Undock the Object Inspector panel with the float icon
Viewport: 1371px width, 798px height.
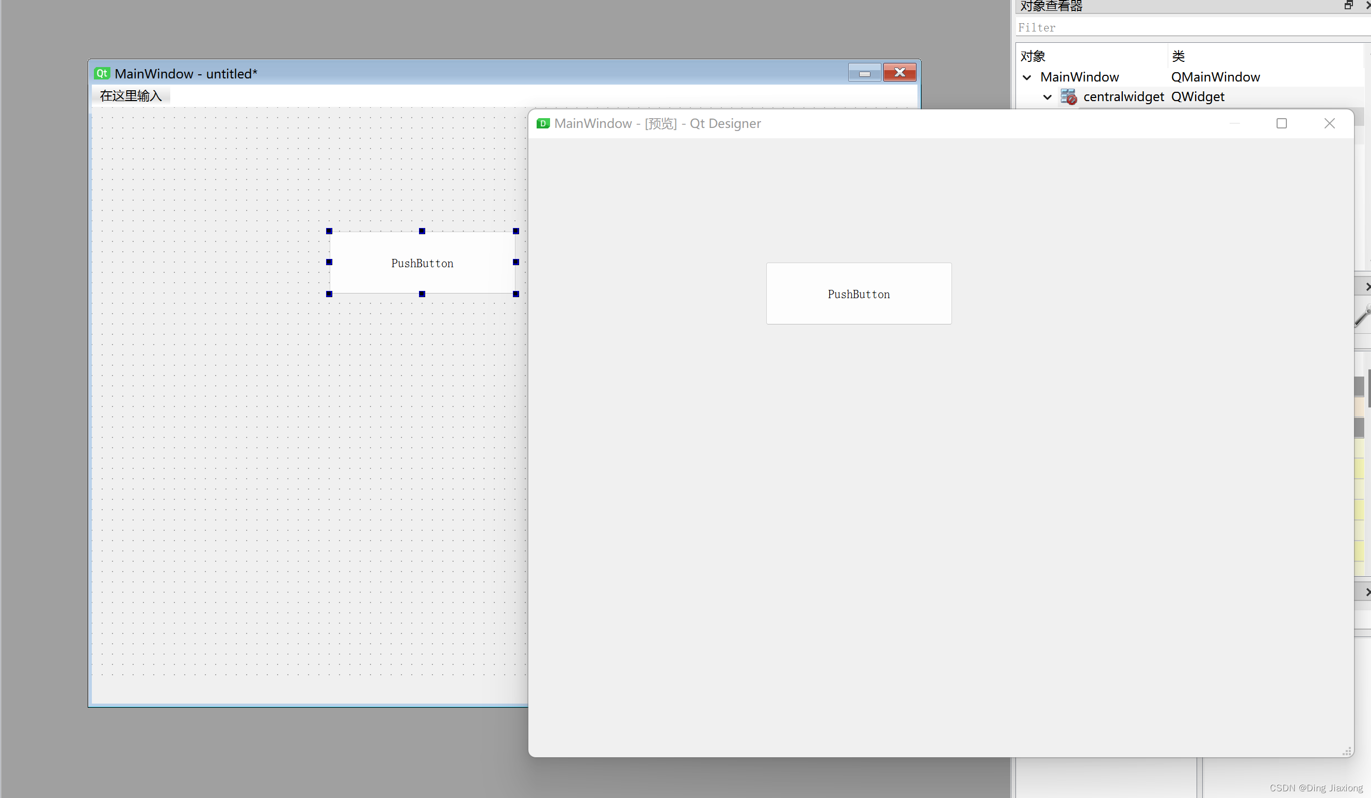[1348, 6]
